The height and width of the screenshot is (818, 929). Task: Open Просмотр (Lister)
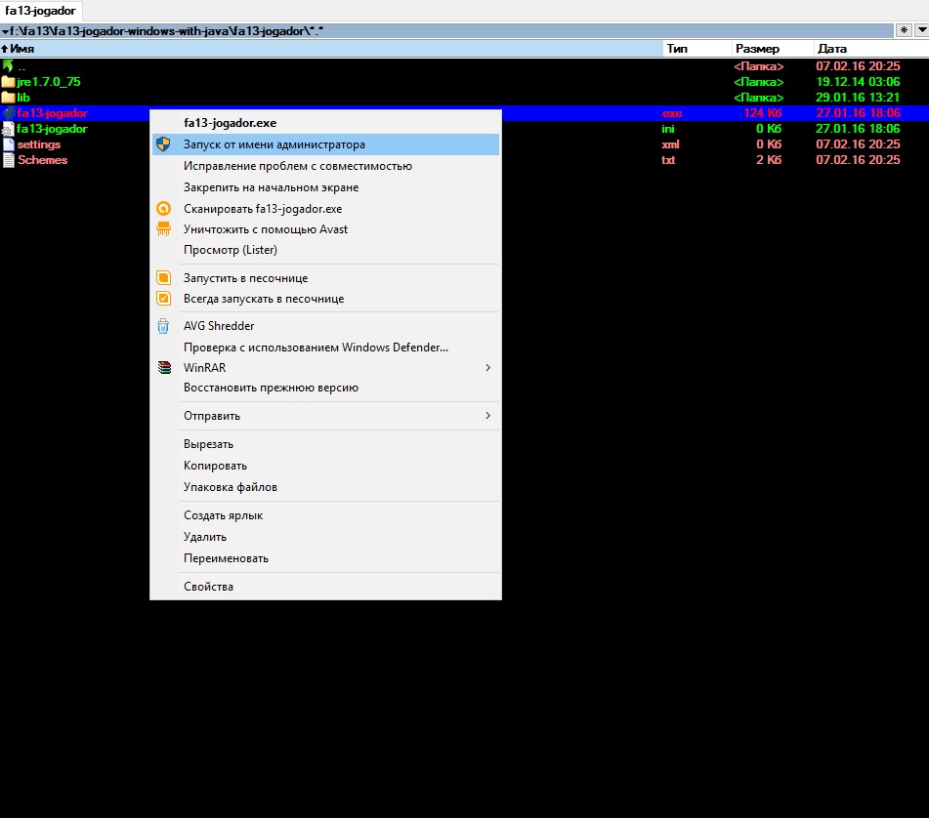point(325,250)
